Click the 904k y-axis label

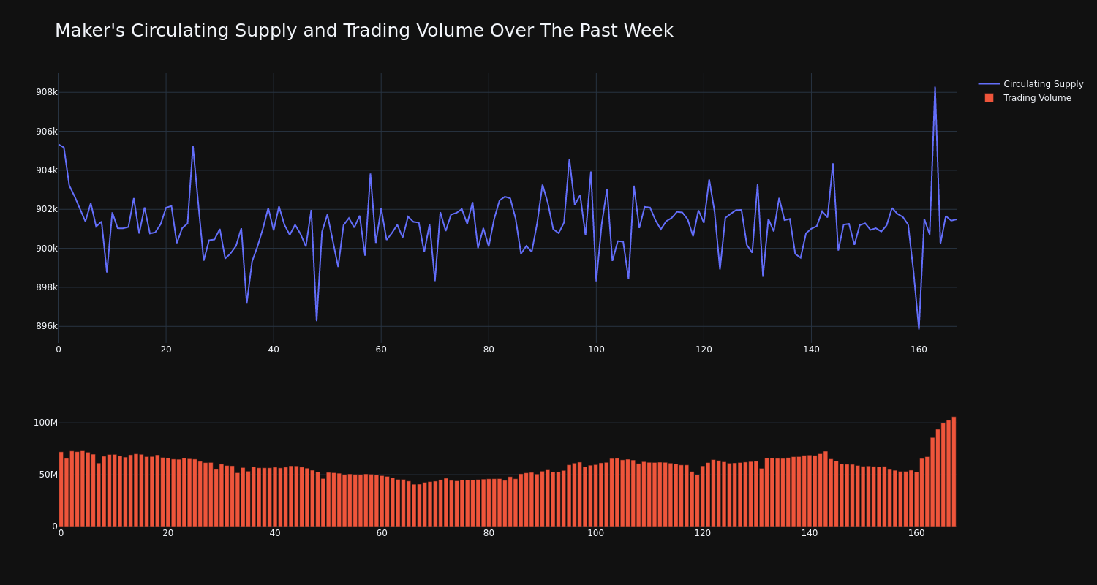coord(46,170)
